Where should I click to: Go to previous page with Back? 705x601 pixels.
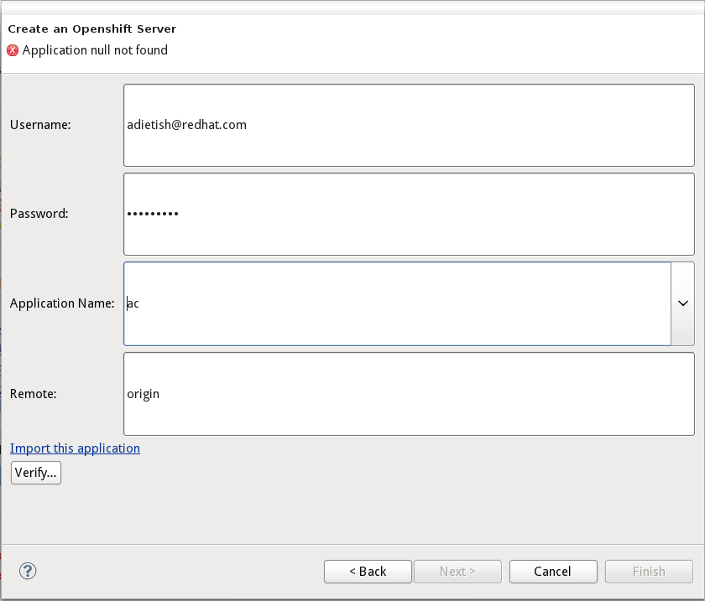pyautogui.click(x=368, y=572)
